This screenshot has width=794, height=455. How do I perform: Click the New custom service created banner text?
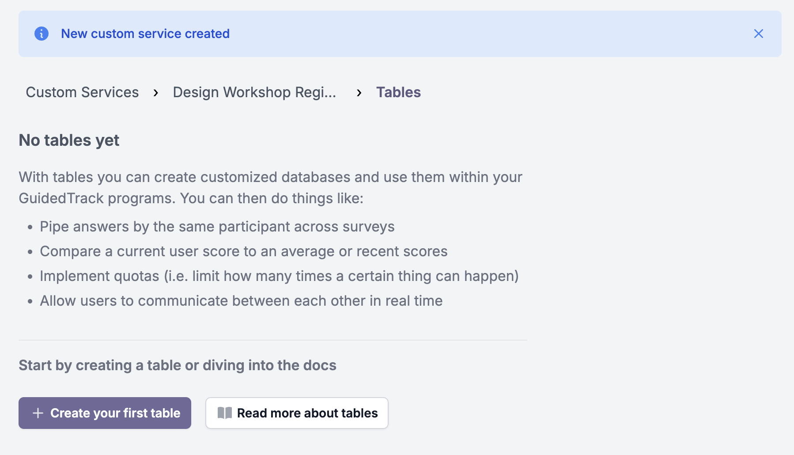(146, 34)
